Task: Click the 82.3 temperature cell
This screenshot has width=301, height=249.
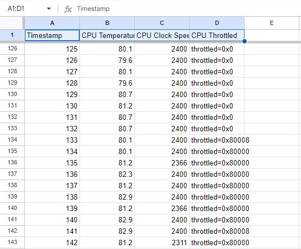Action: [x=107, y=174]
